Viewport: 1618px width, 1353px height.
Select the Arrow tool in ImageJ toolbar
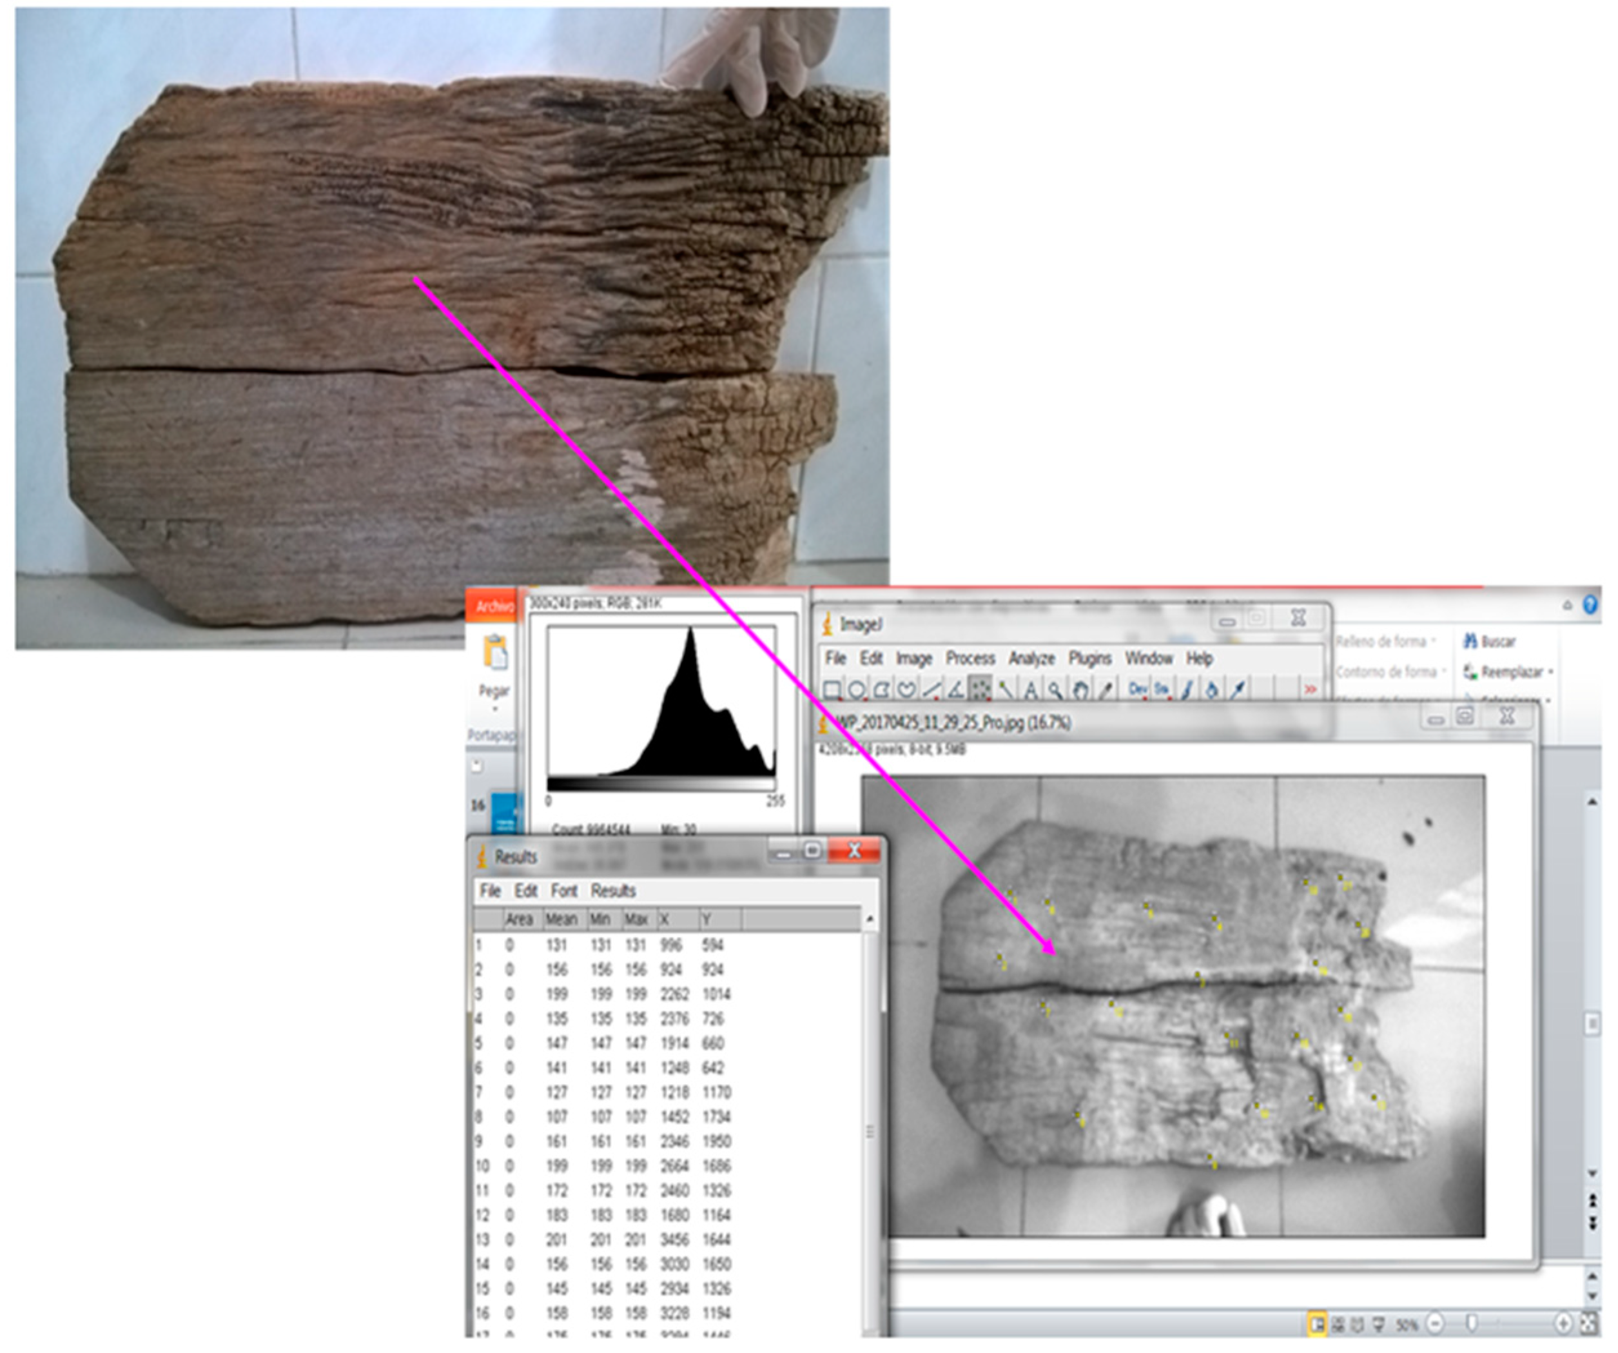coord(1238,689)
